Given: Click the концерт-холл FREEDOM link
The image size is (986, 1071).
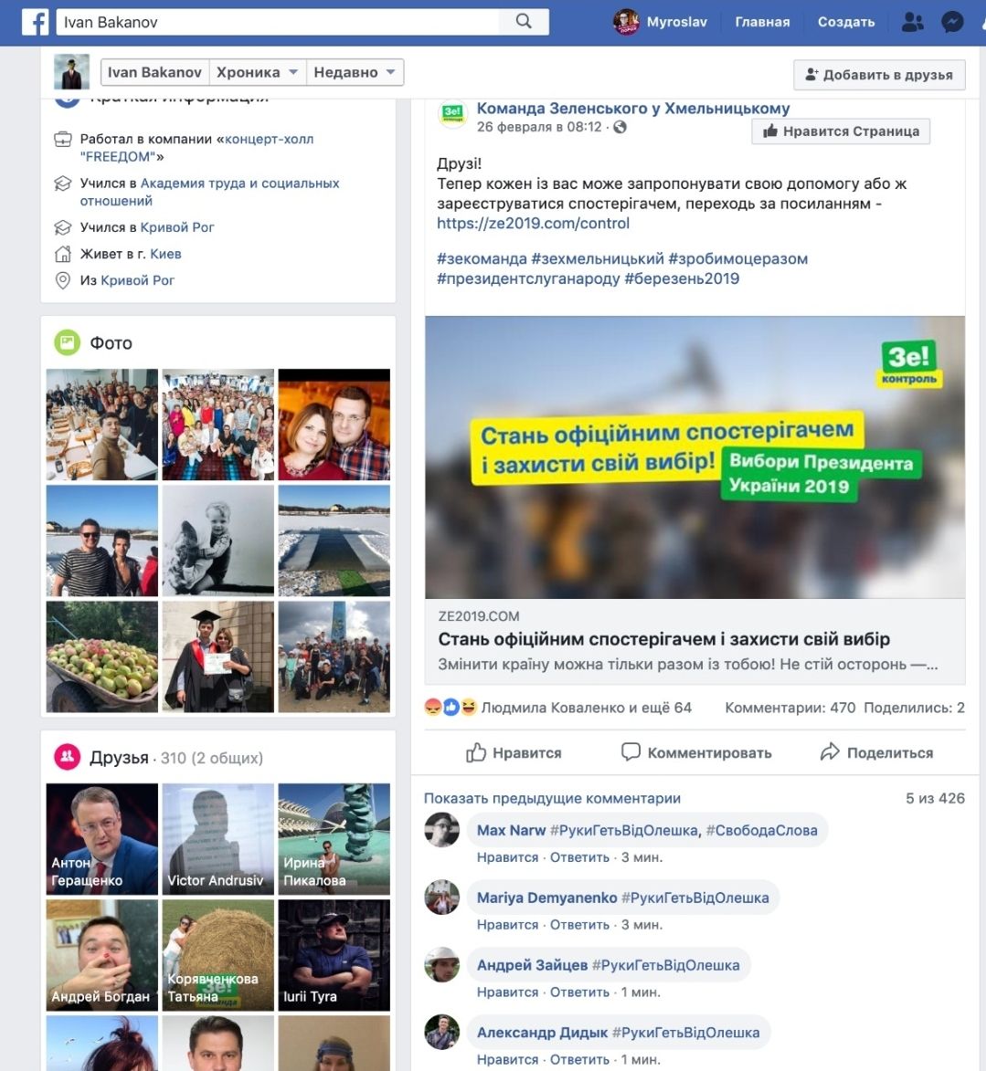Looking at the screenshot, I should (x=197, y=148).
